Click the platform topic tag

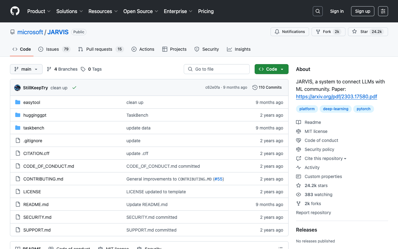(x=307, y=109)
